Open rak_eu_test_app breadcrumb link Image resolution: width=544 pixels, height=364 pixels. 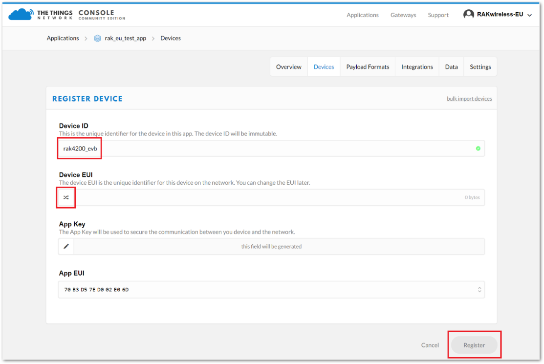(125, 38)
